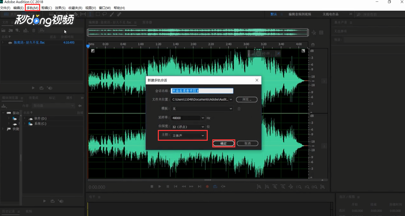Click Zoom Out Full icon
The width and height of the screenshot is (405, 216).
pyautogui.click(x=291, y=187)
